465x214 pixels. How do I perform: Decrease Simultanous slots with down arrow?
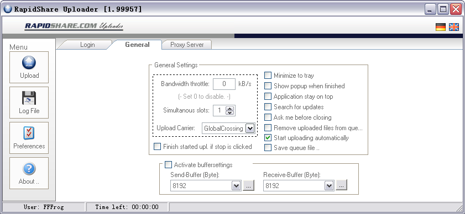click(x=230, y=113)
